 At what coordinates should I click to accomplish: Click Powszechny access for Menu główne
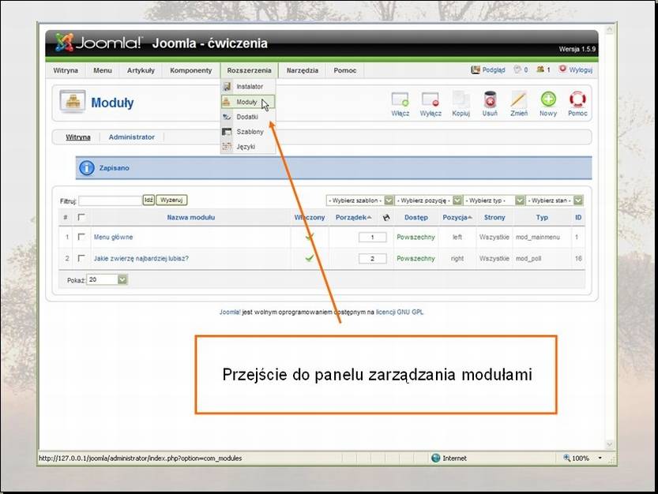coord(415,237)
